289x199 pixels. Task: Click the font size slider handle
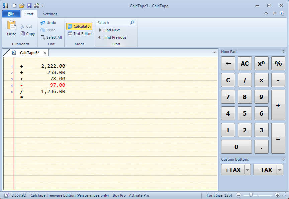coord(251,195)
